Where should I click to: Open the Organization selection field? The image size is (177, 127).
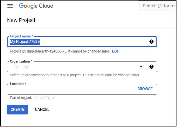coord(82,67)
